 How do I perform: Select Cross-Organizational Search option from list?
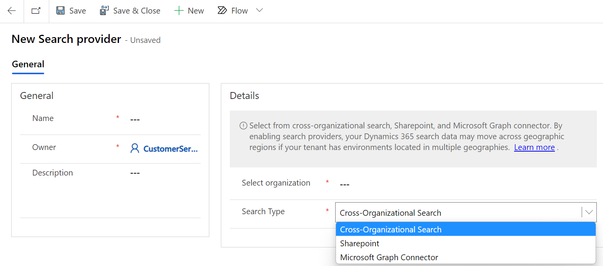[x=465, y=229]
